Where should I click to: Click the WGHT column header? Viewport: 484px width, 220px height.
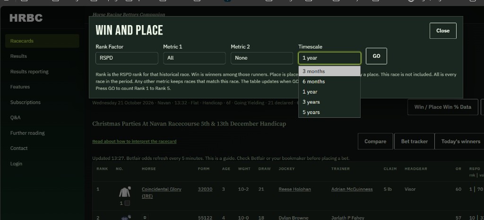coord(244,169)
